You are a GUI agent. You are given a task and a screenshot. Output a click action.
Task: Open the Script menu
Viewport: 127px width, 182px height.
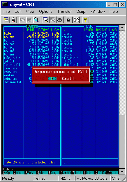[81, 12]
